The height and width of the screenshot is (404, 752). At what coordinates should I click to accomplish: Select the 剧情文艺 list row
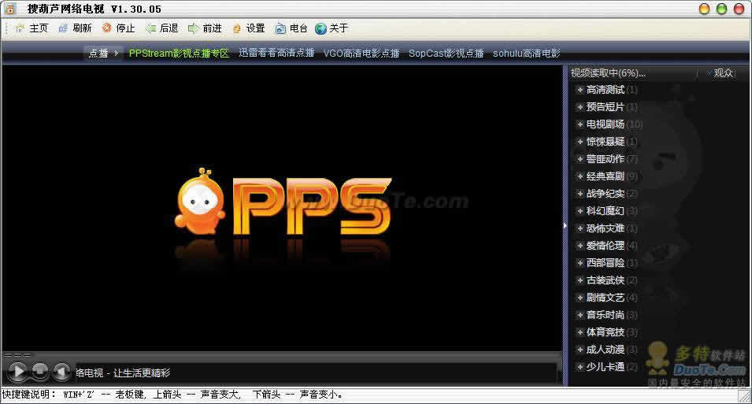coord(607,298)
